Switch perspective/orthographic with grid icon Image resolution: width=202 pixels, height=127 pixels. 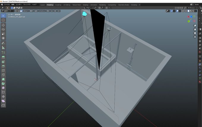[x=195, y=37]
